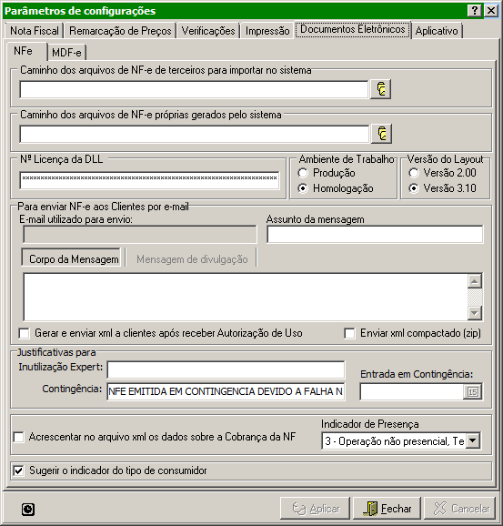Open calendar for Entrada em Contingência date
The width and height of the screenshot is (503, 526).
[472, 392]
